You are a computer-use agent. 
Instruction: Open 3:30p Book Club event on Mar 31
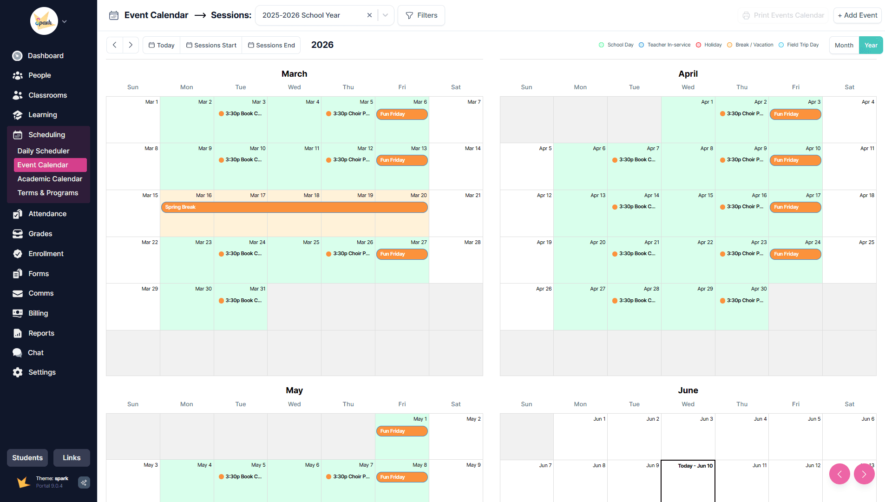tap(240, 301)
